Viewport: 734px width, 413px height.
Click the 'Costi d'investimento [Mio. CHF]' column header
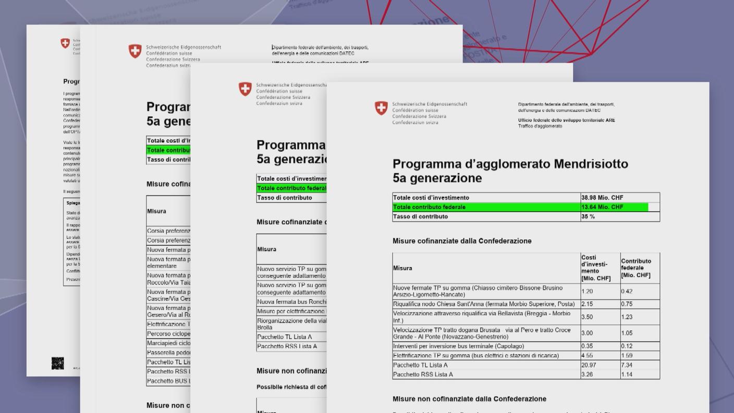click(x=600, y=268)
